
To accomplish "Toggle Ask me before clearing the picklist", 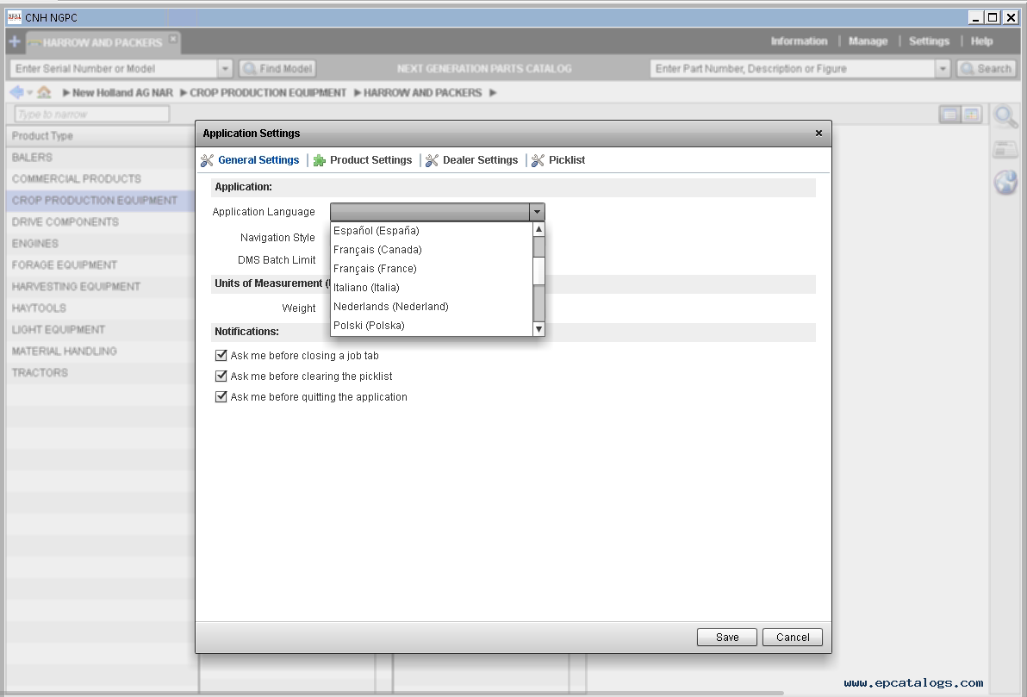I will click(221, 376).
